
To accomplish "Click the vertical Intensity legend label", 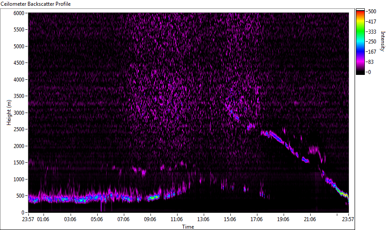I will point(383,41).
